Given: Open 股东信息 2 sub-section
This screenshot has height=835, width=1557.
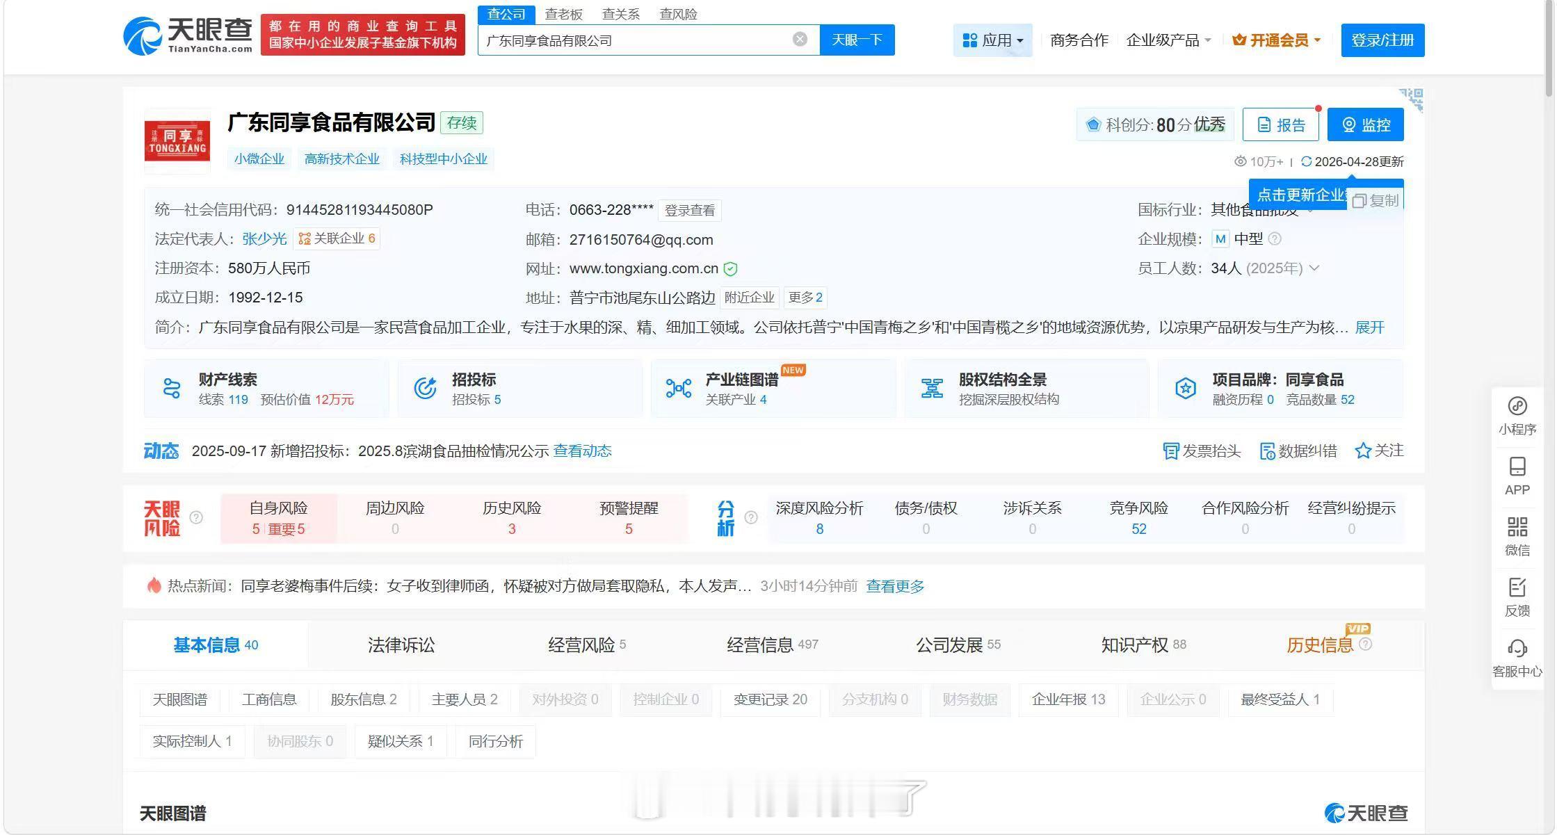Looking at the screenshot, I should [364, 699].
